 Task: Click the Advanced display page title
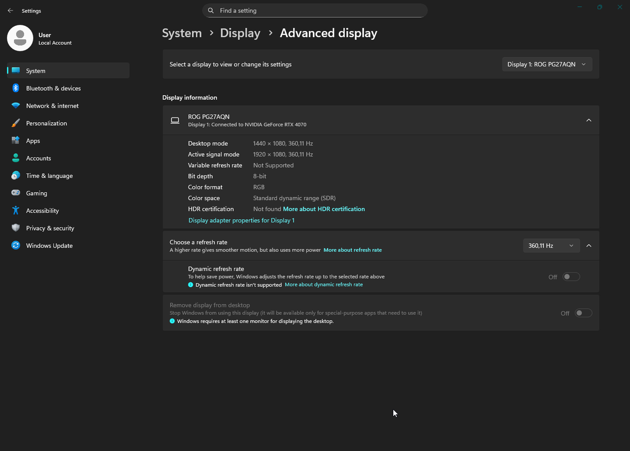tap(329, 33)
